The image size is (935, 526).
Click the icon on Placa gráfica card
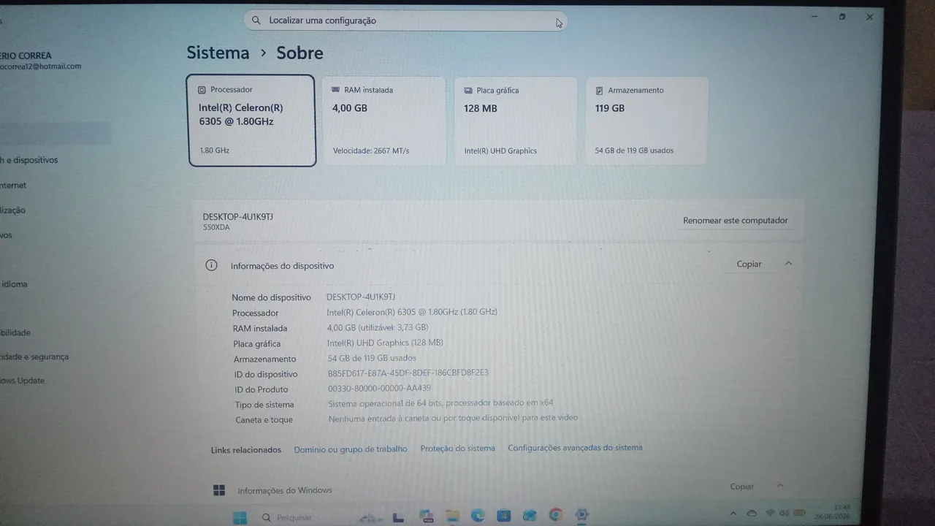(468, 91)
